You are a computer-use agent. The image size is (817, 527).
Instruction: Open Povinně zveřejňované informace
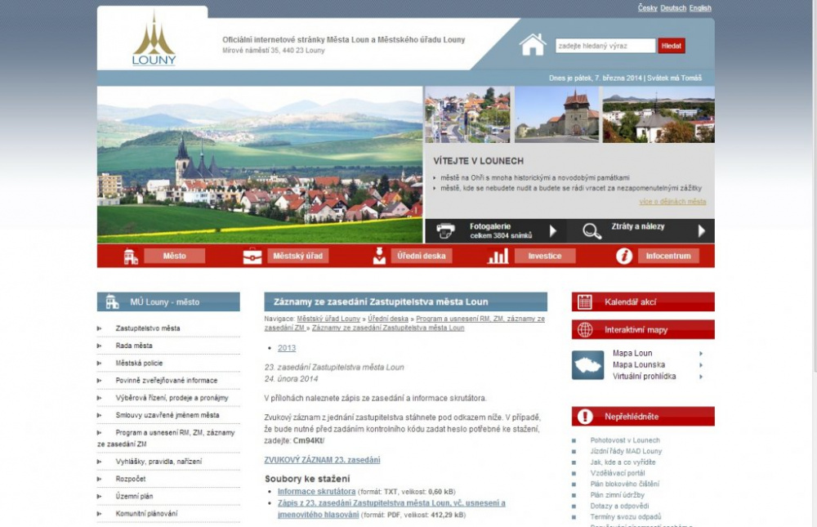(x=166, y=381)
